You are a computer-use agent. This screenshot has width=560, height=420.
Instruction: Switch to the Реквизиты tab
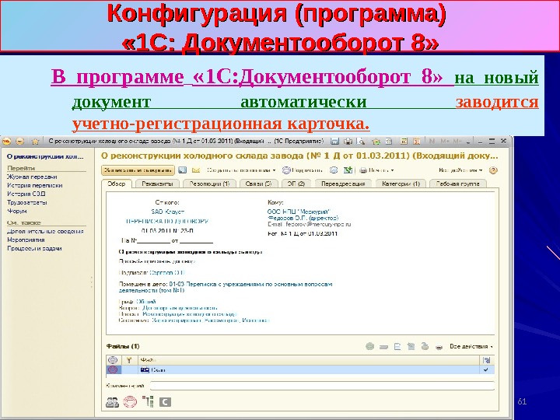157,184
